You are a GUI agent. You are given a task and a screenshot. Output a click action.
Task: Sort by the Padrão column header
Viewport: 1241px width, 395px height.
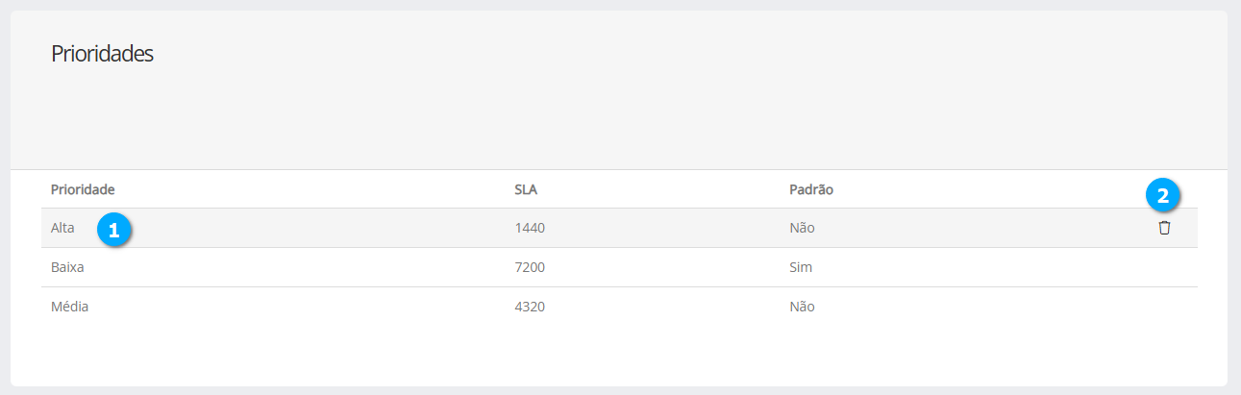coord(810,189)
